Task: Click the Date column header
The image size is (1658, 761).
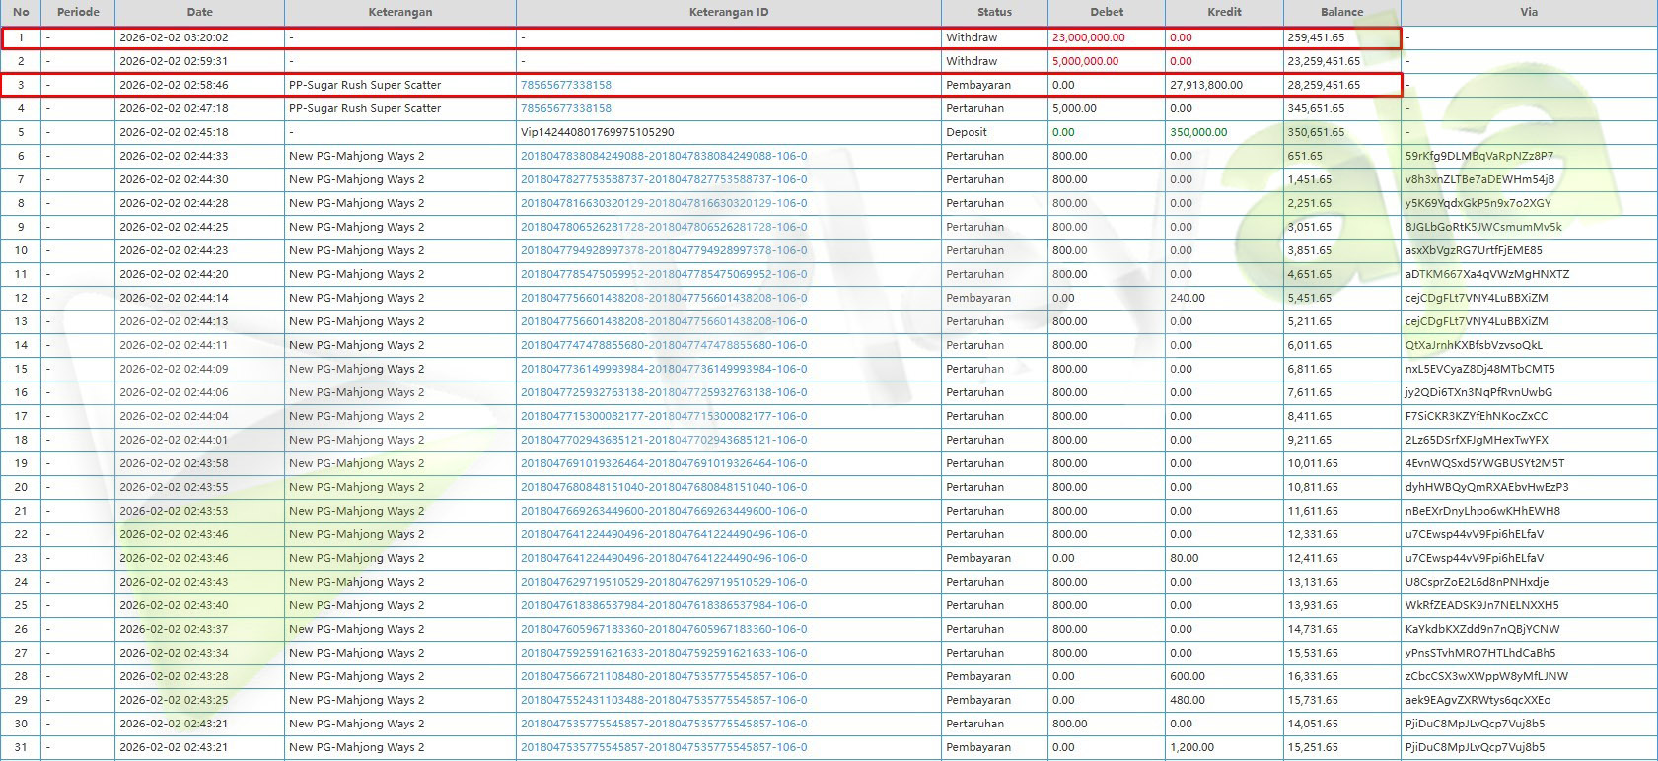Action: tap(199, 12)
